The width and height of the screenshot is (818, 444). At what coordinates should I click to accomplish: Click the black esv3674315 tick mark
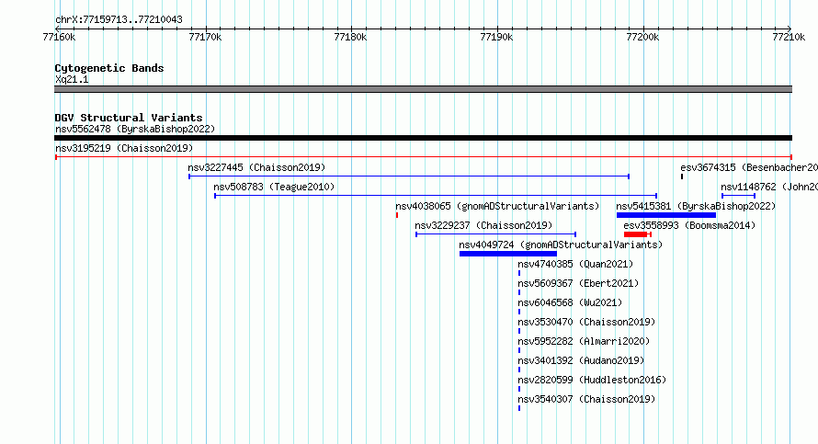coord(682,176)
